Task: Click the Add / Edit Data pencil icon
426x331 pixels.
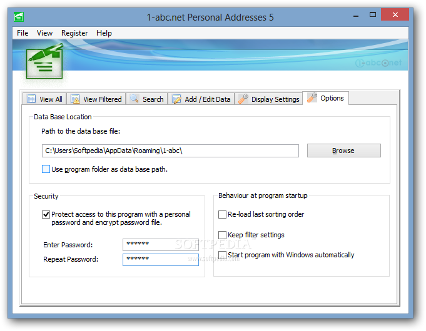Action: click(x=176, y=99)
